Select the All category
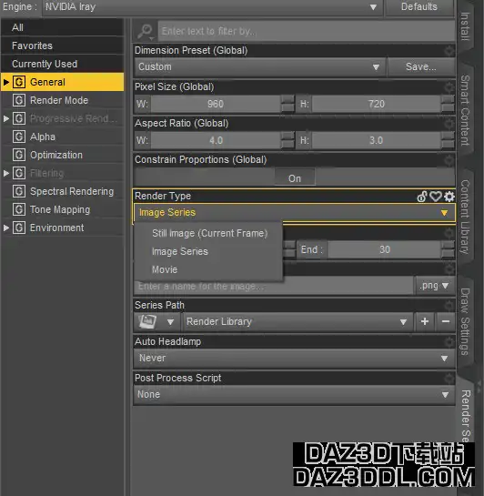 62,27
